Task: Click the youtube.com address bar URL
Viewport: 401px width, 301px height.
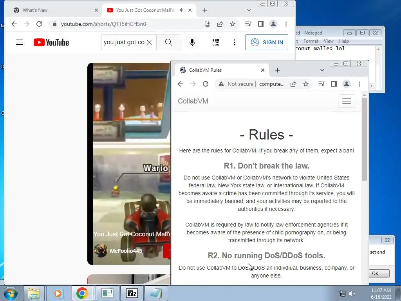Action: 103,24
